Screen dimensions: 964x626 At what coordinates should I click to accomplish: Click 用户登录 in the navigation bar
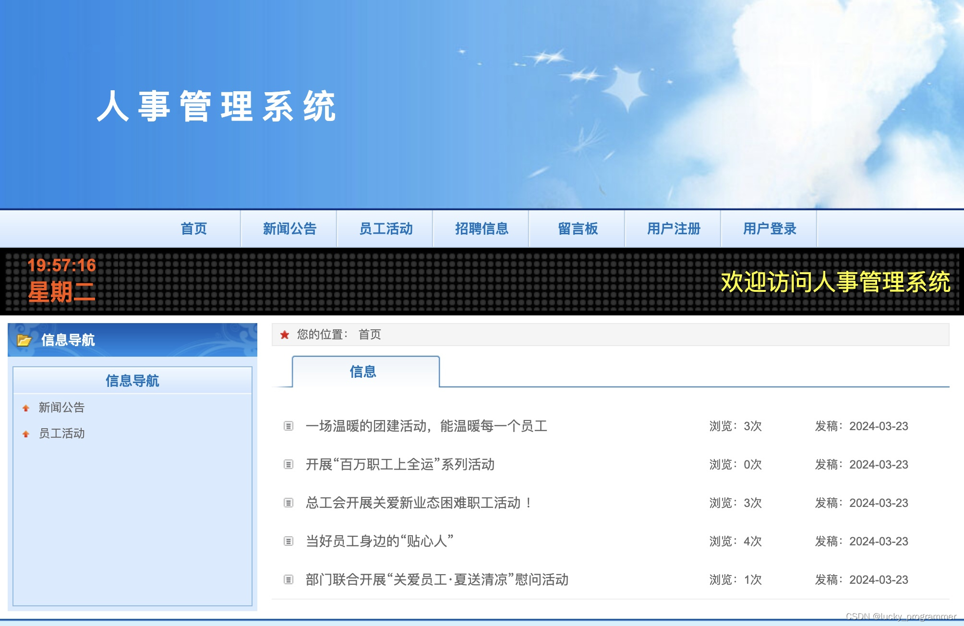(x=770, y=229)
